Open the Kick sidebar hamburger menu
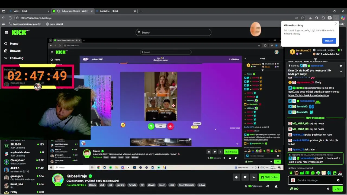The image size is (347, 195). tap(7, 32)
